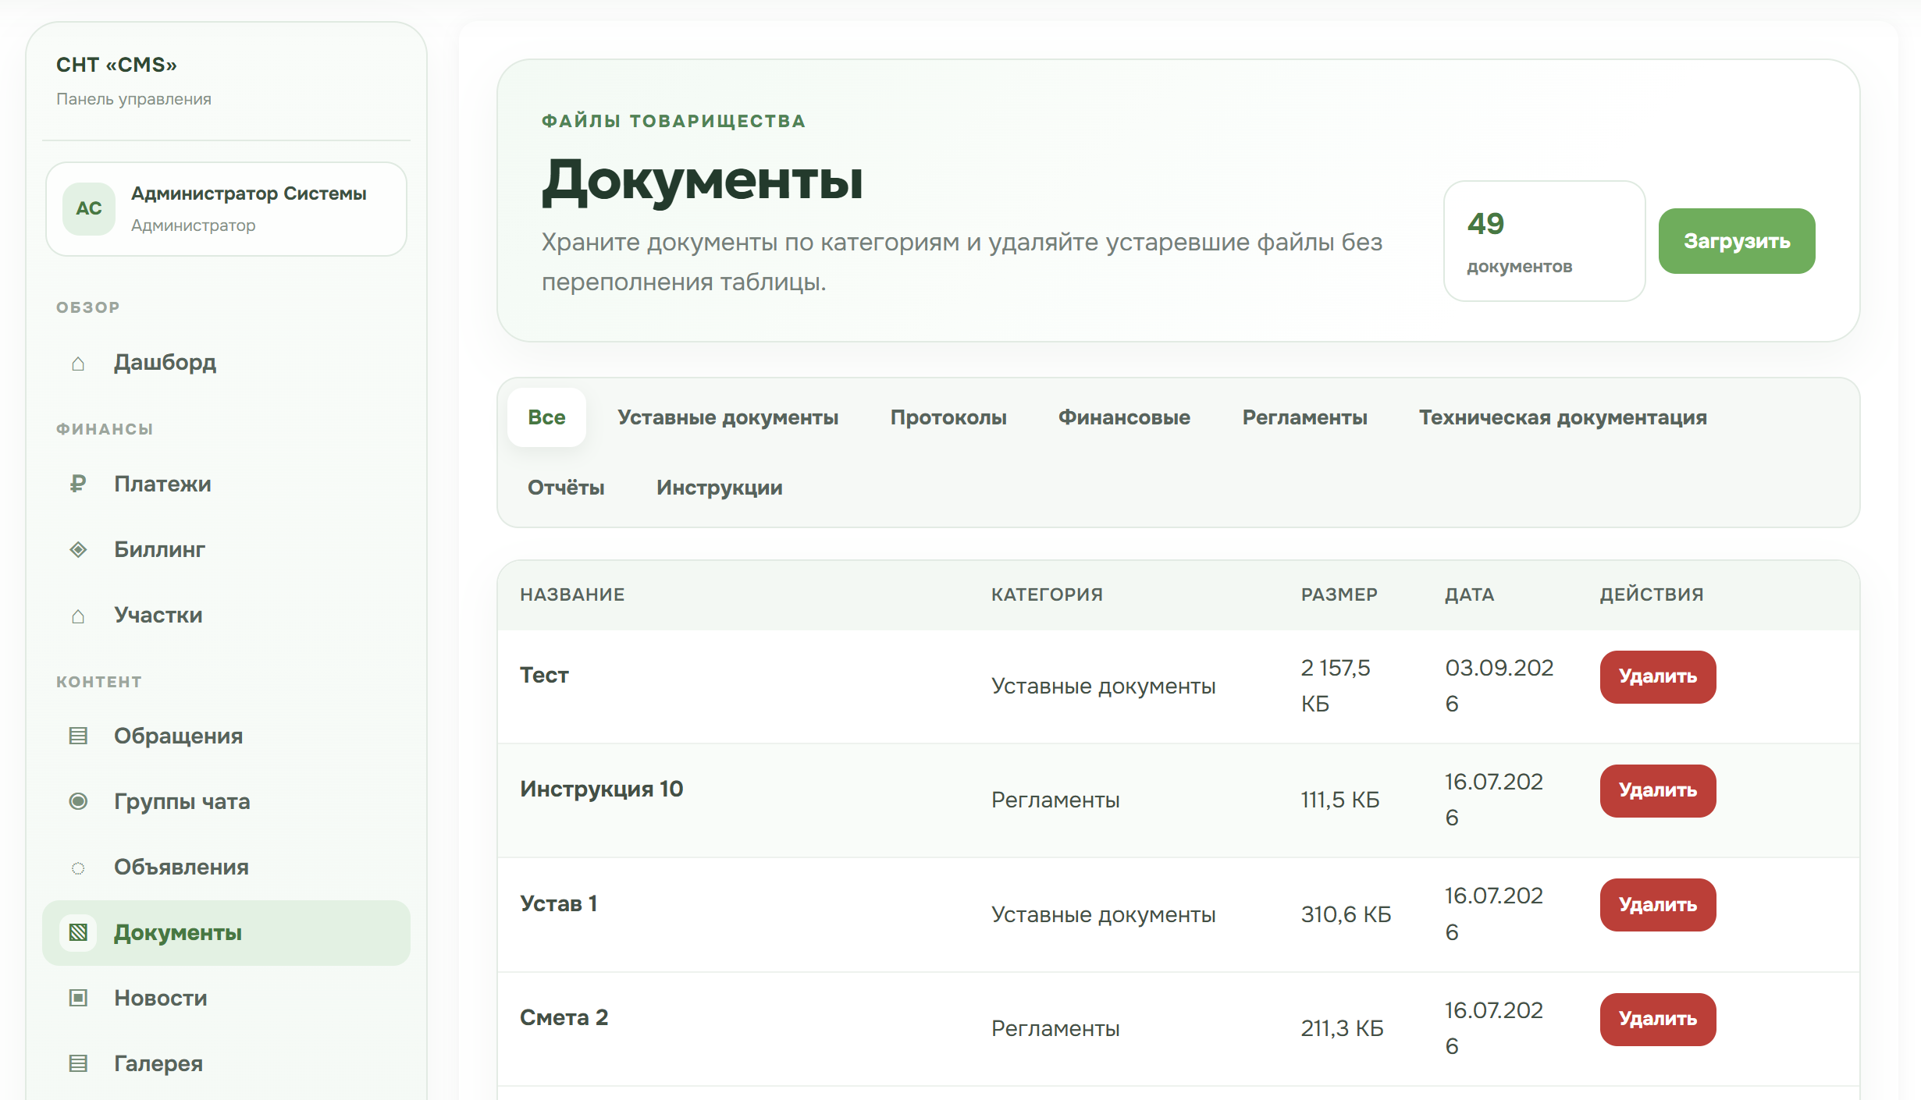Click the Дата column header
Image resolution: width=1921 pixels, height=1100 pixels.
(x=1469, y=594)
